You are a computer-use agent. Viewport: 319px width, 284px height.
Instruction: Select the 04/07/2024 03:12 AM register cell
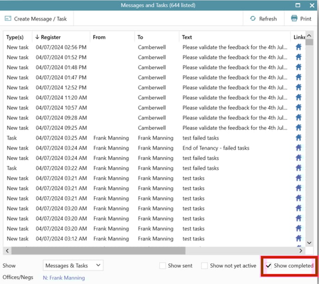pyautogui.click(x=61, y=239)
